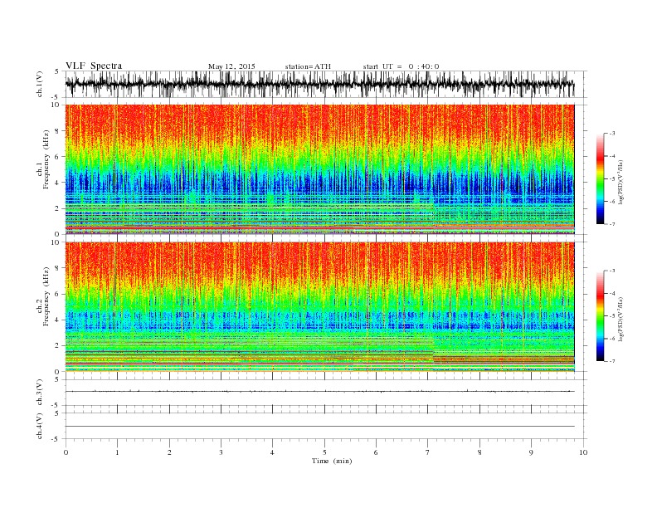Click time axis tick label "8"
Screen dimensions: 657x508
pos(479,452)
